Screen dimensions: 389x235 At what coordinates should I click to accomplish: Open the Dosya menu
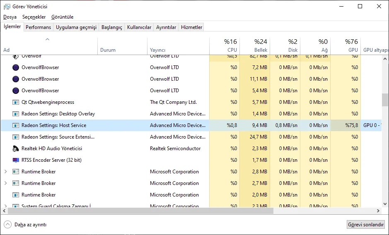(10, 17)
